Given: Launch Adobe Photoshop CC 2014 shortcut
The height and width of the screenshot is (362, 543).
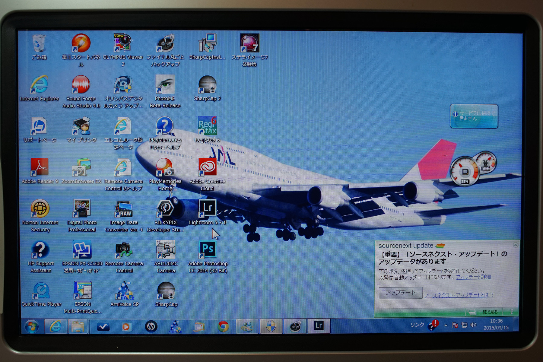Looking at the screenshot, I should [x=208, y=257].
